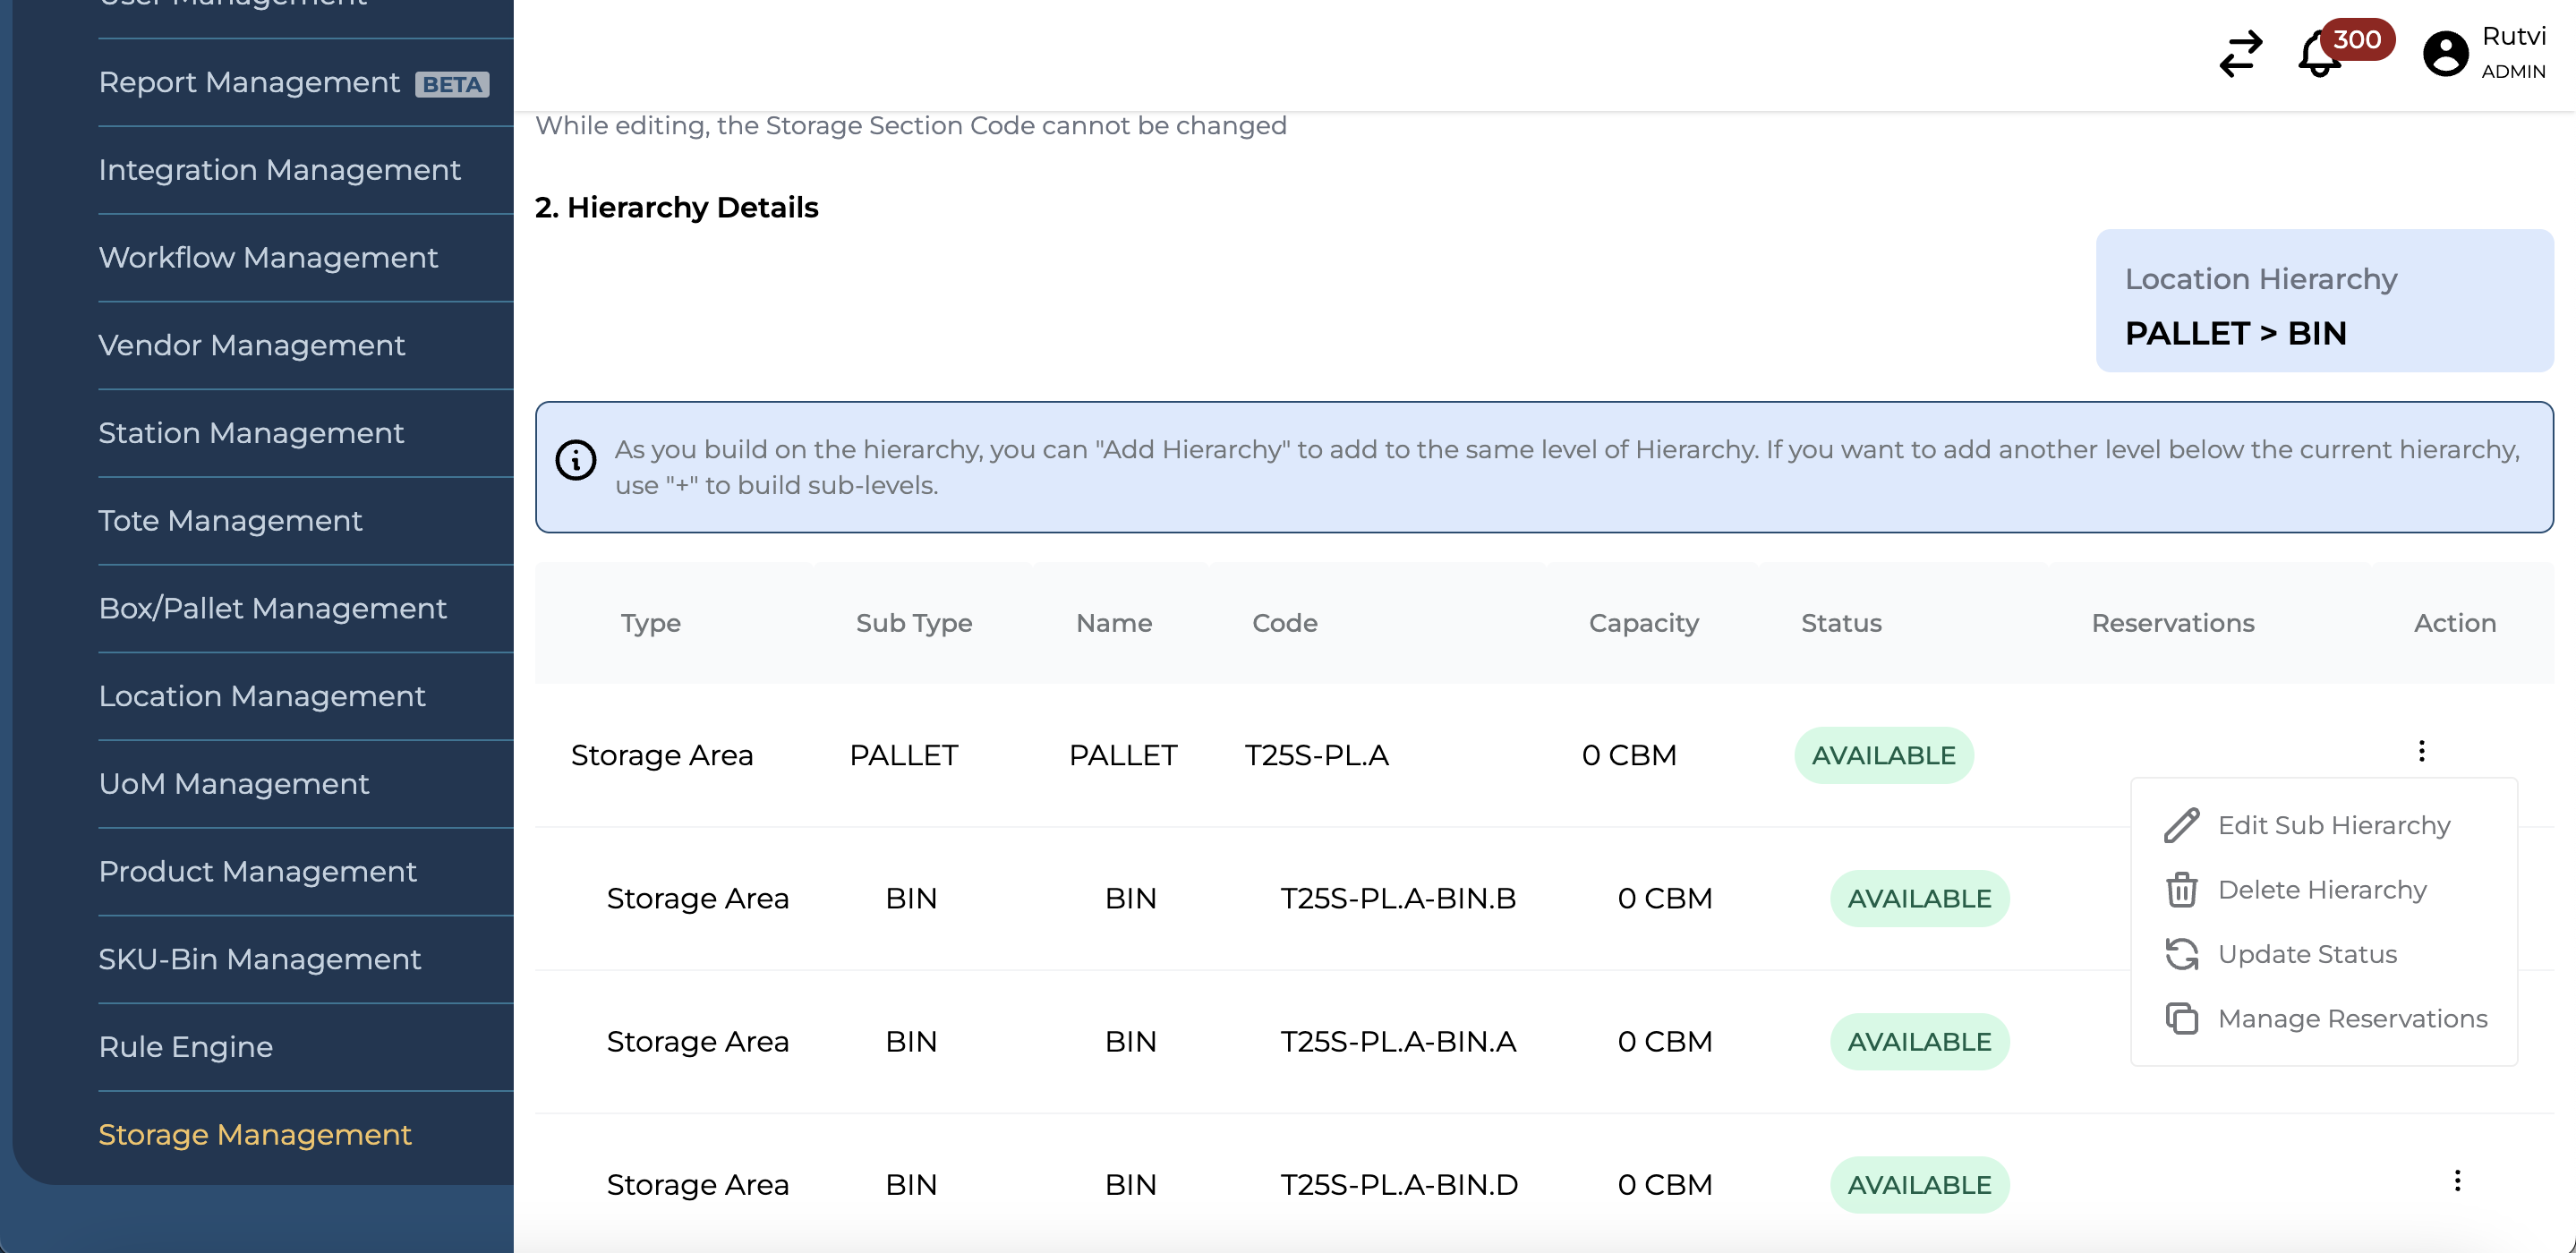Click the refresh icon beside Update Status
This screenshot has height=1253, width=2576.
tap(2181, 954)
